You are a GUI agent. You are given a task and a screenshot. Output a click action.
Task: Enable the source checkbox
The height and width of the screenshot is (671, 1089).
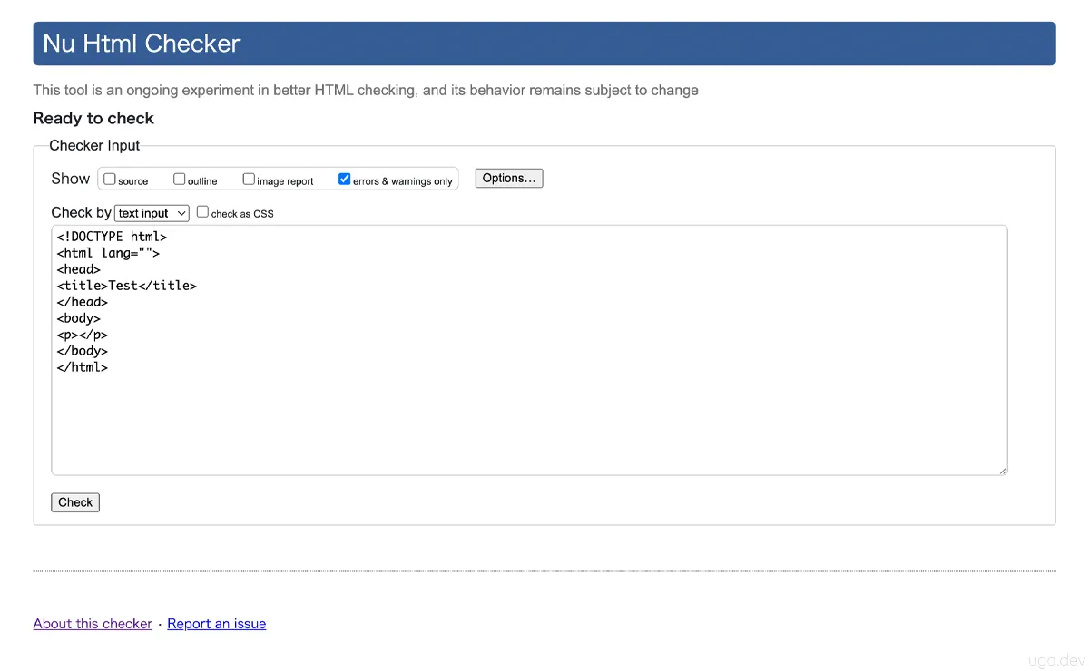tap(110, 179)
